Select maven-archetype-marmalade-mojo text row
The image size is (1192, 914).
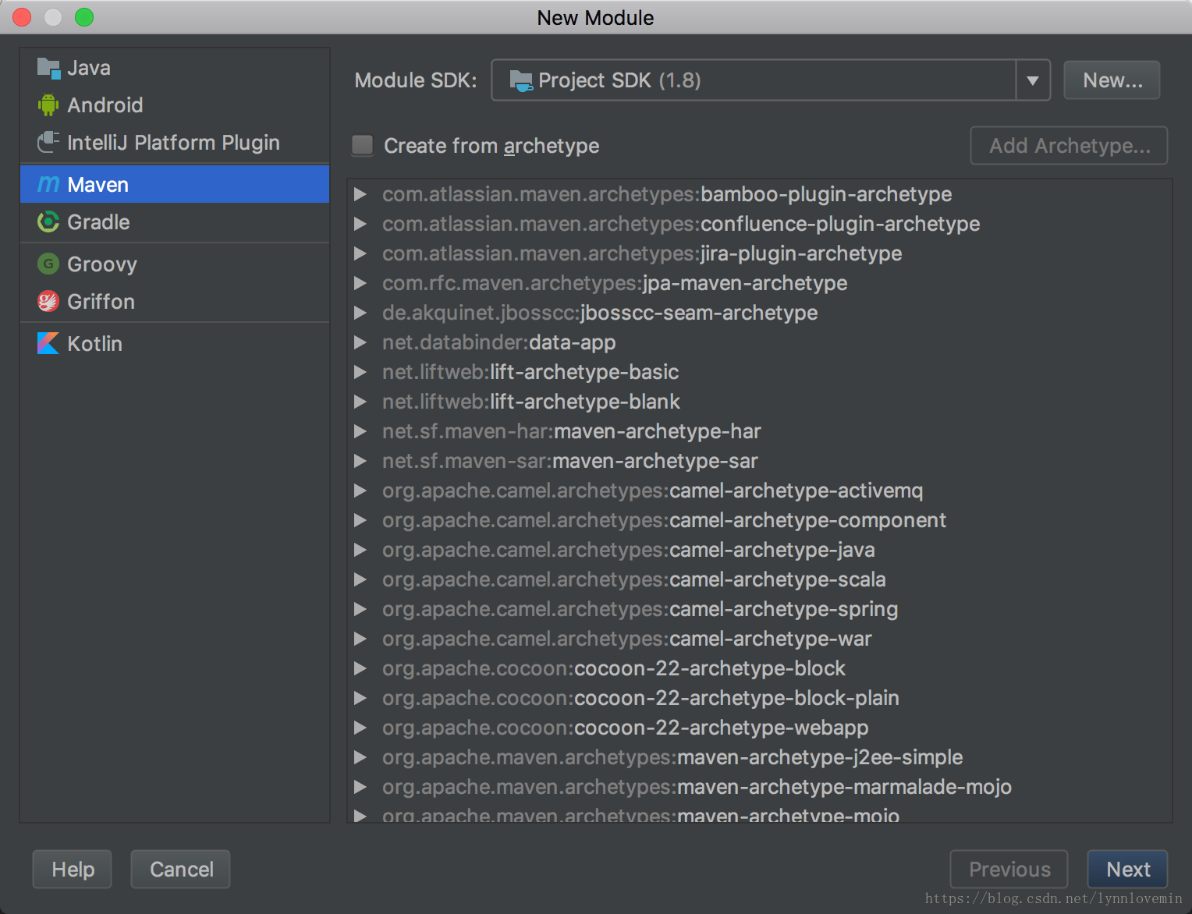[x=697, y=787]
